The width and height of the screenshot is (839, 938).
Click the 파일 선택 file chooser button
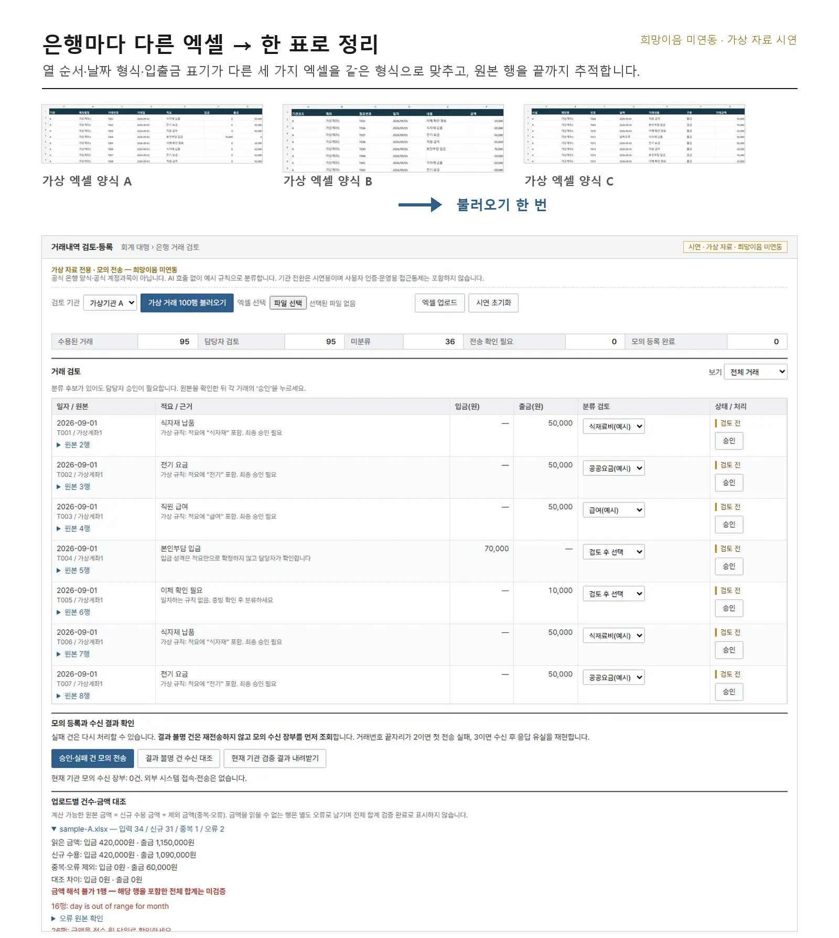click(x=288, y=303)
